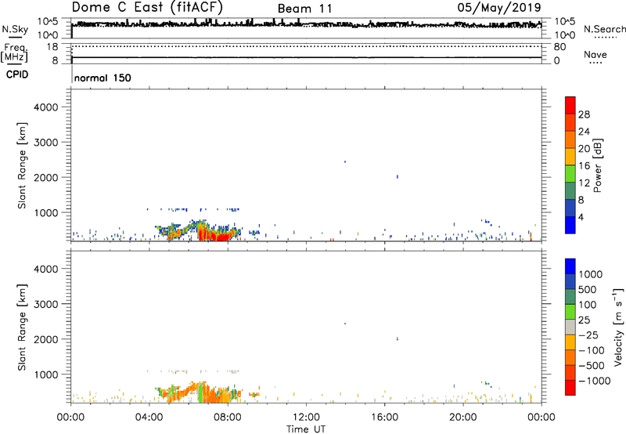Pick the red top segment of power color bar

click(570, 105)
